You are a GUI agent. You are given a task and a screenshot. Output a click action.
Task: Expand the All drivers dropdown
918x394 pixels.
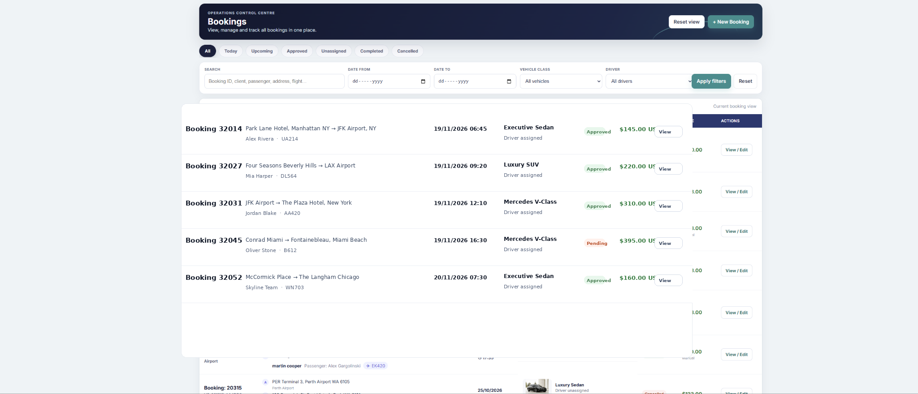(x=648, y=81)
